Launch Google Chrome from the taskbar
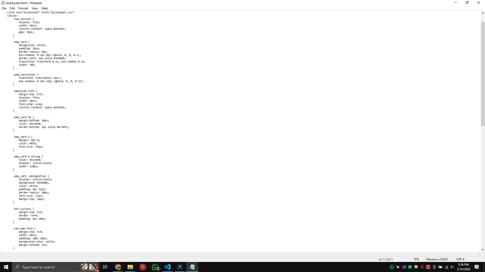485x272 pixels. tap(118, 267)
